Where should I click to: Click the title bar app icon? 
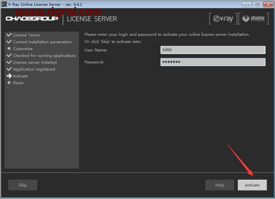(4, 4)
